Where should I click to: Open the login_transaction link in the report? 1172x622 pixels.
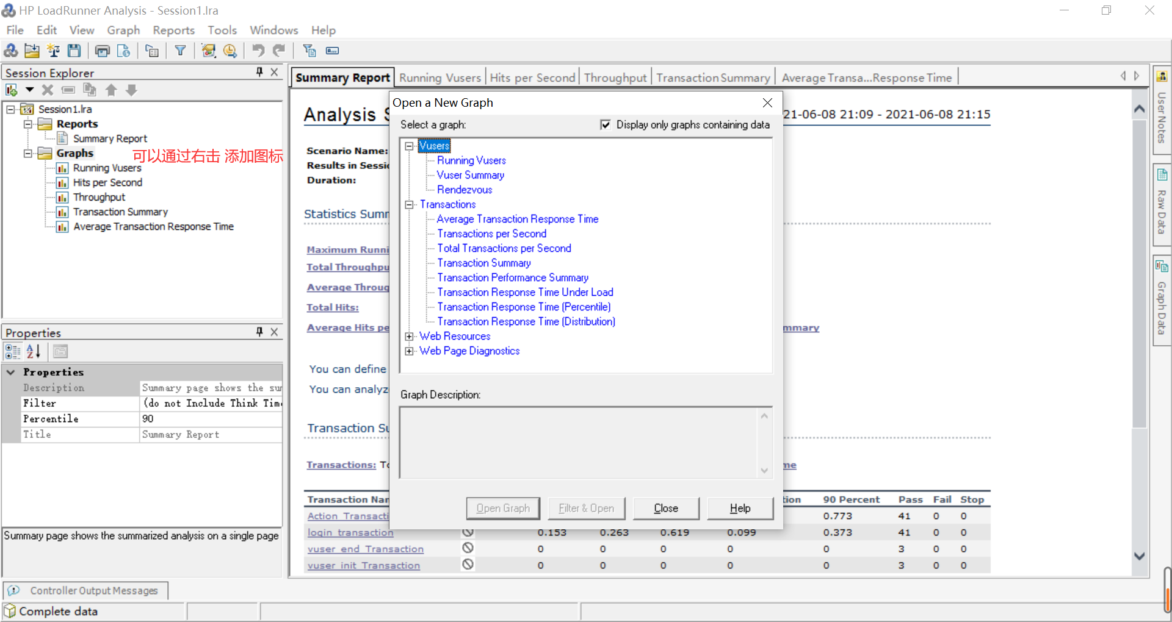click(350, 532)
